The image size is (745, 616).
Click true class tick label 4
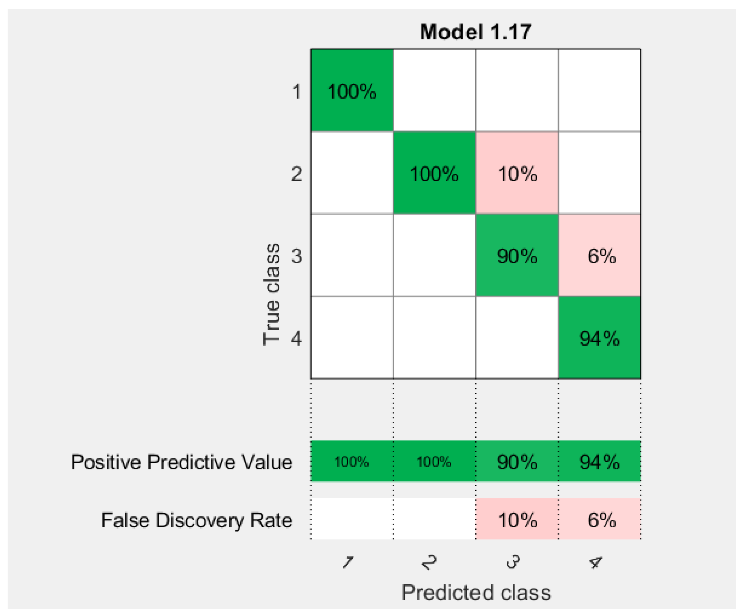(x=297, y=338)
